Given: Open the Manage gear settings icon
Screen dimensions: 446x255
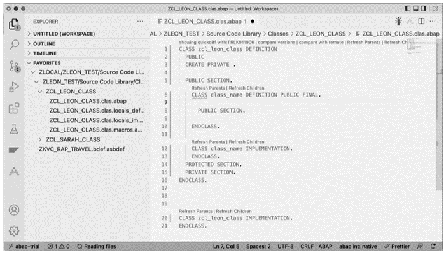Looking at the screenshot, I should point(13,229).
